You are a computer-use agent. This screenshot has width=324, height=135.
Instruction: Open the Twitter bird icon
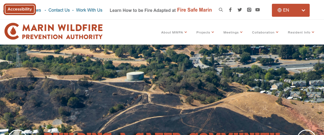pyautogui.click(x=240, y=10)
